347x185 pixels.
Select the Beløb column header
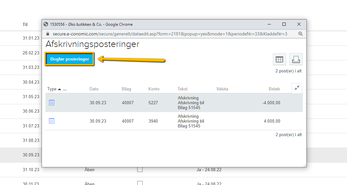274,89
